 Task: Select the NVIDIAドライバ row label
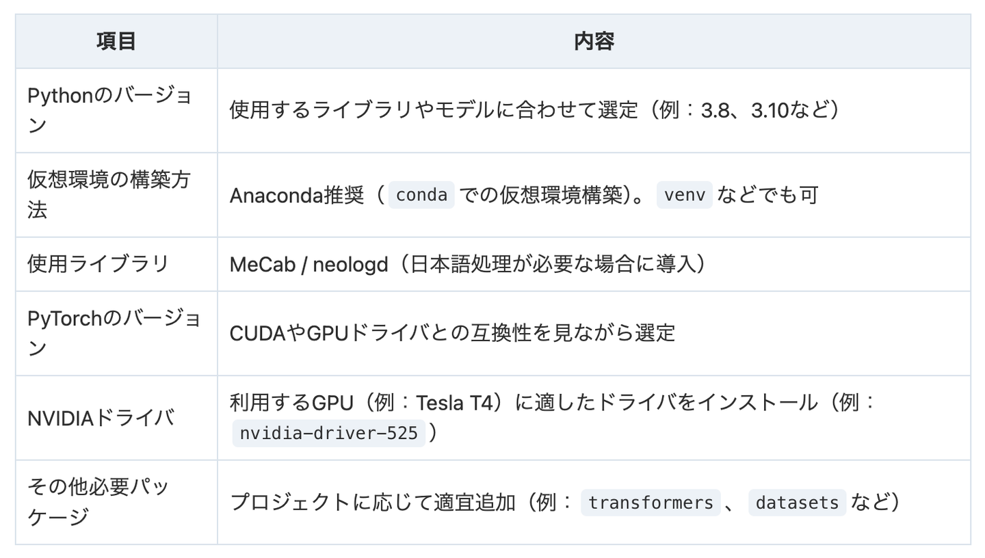(x=101, y=417)
